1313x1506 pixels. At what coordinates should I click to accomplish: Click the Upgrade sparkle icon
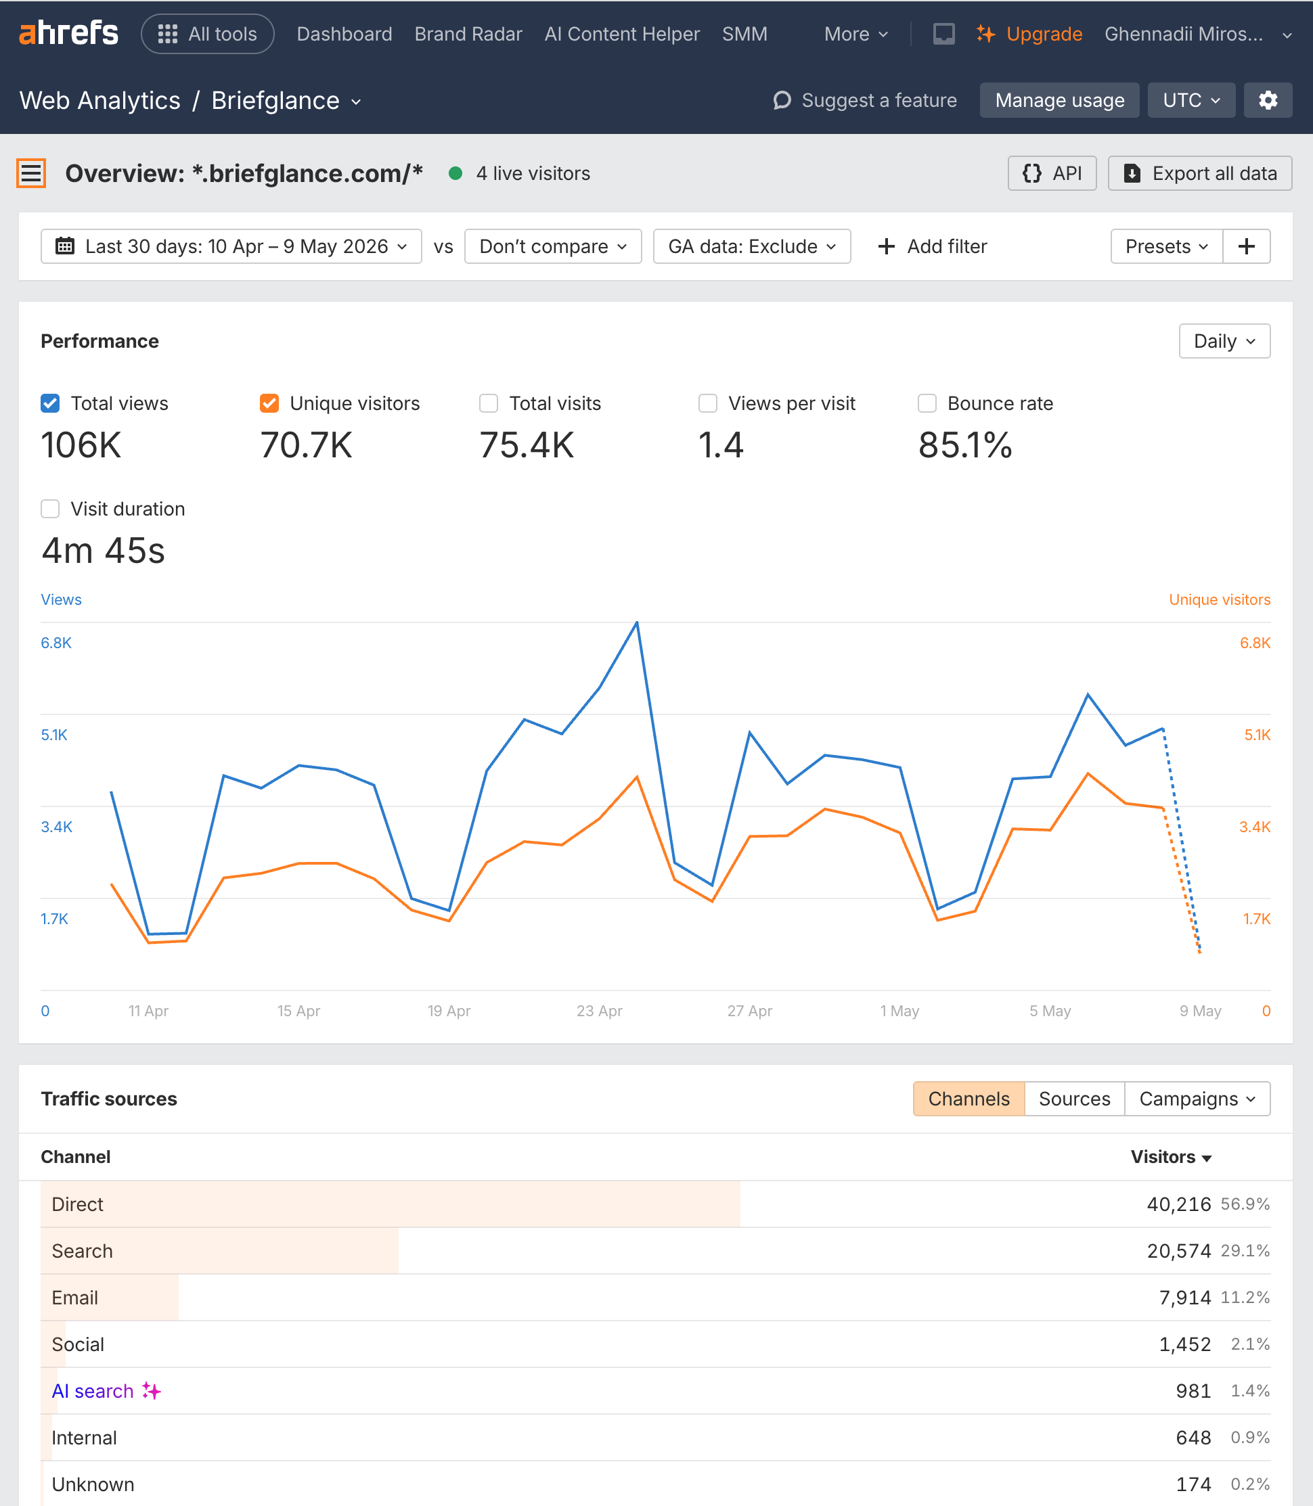[985, 34]
